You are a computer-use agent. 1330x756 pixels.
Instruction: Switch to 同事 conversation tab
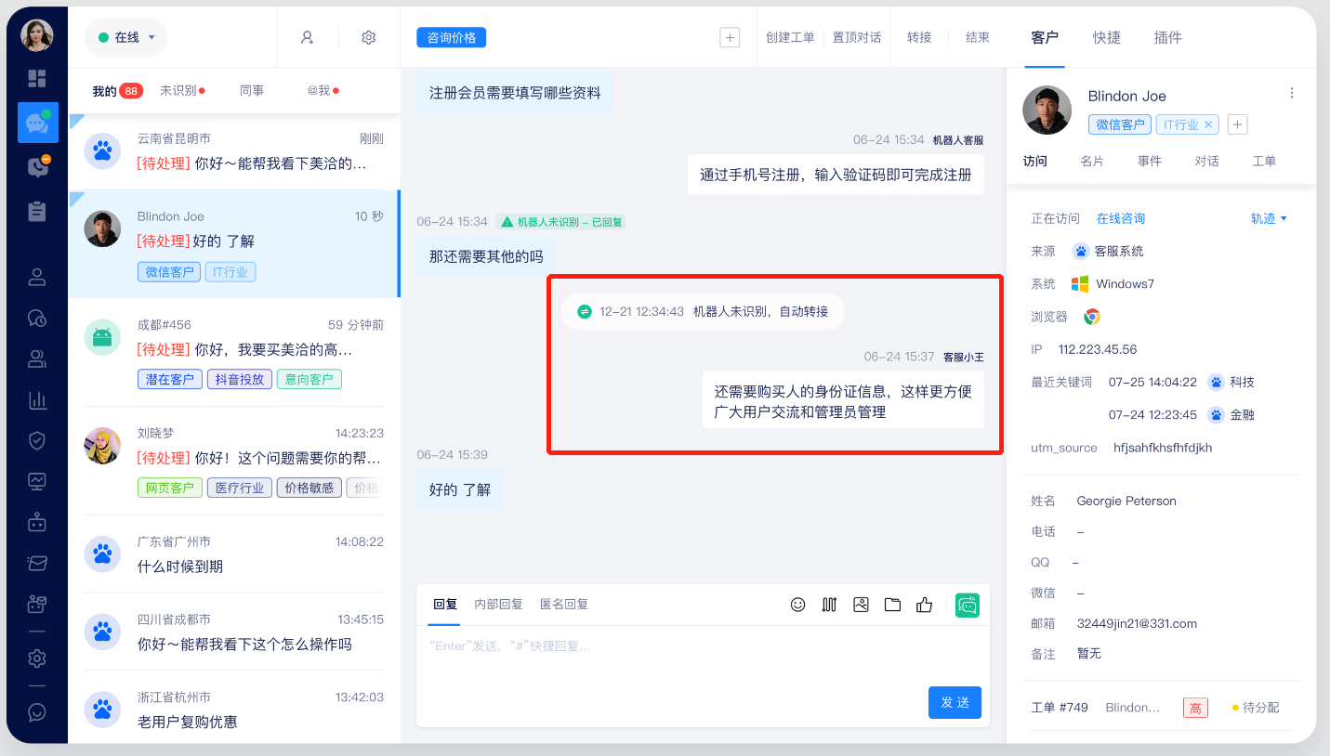(x=252, y=91)
